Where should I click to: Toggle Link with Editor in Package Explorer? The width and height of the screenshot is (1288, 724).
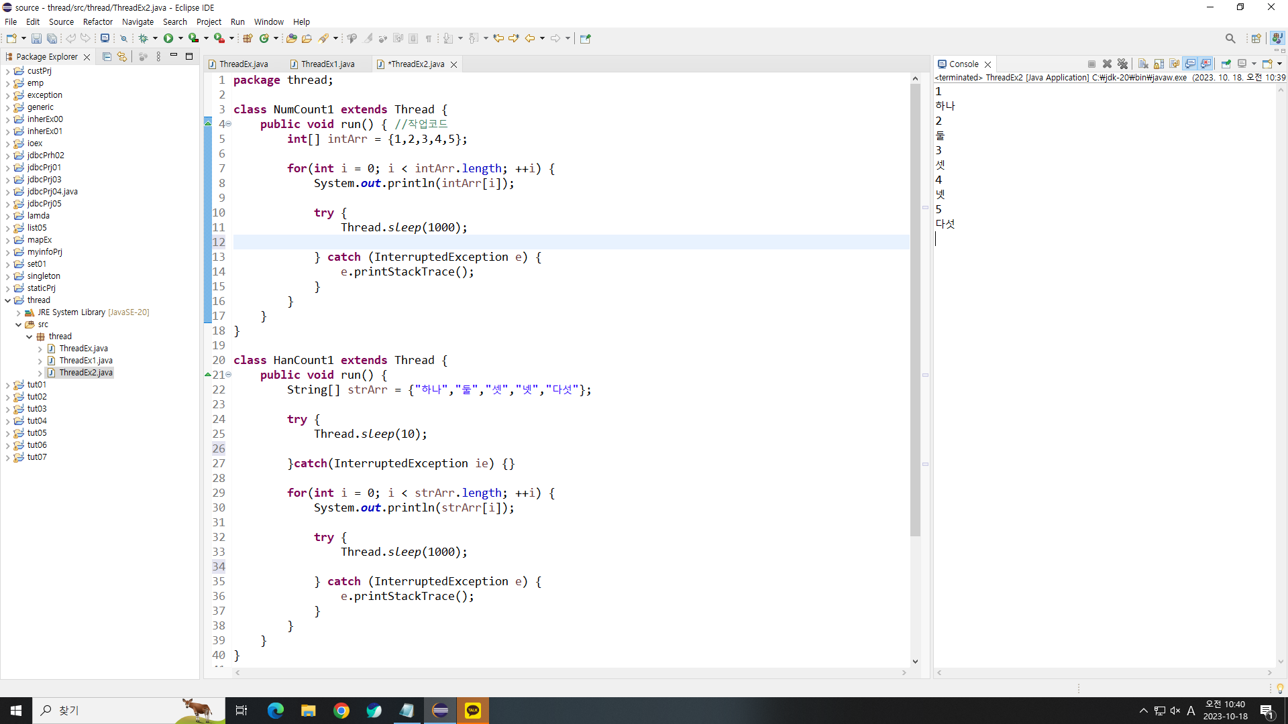coord(121,57)
